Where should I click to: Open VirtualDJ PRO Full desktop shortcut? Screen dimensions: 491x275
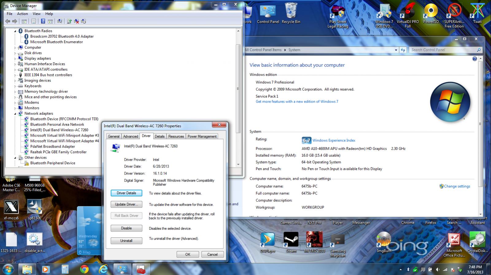pyautogui.click(x=408, y=15)
